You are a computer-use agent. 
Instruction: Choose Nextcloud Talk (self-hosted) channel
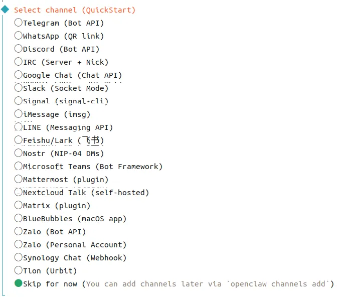point(19,192)
